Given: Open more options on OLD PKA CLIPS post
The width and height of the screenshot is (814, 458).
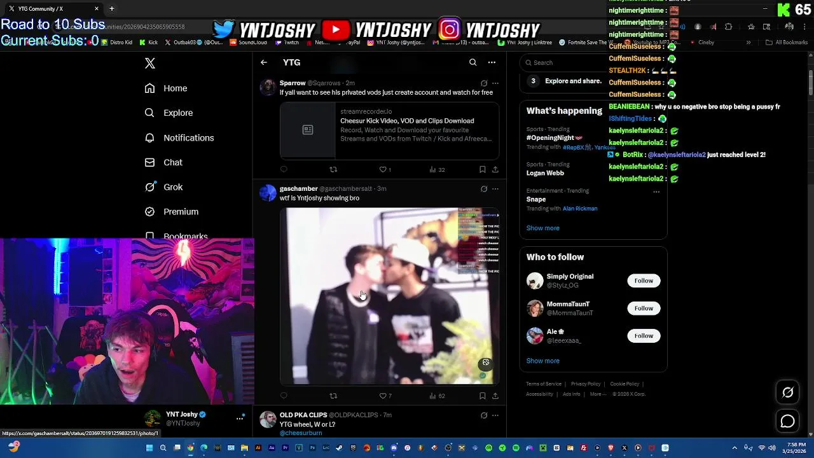Looking at the screenshot, I should coord(495,415).
